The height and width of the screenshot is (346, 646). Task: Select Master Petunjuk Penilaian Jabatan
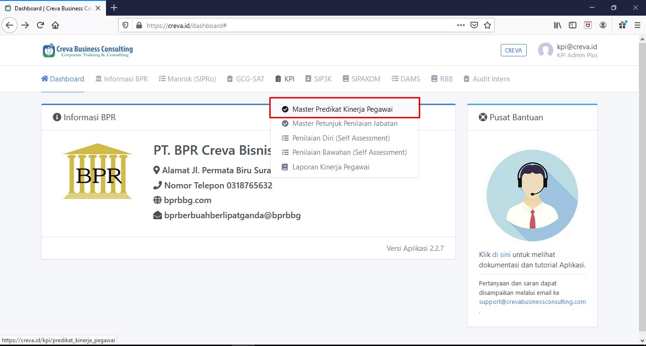click(x=345, y=124)
